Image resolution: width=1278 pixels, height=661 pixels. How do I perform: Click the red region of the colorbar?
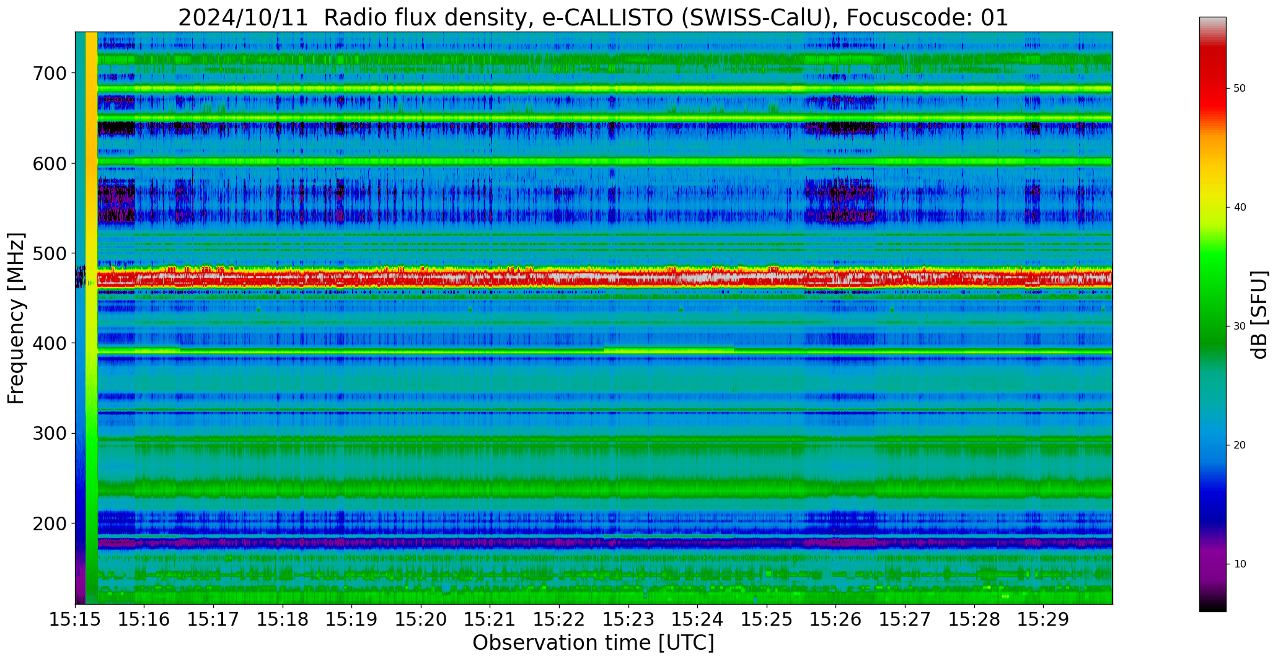pyautogui.click(x=1212, y=81)
